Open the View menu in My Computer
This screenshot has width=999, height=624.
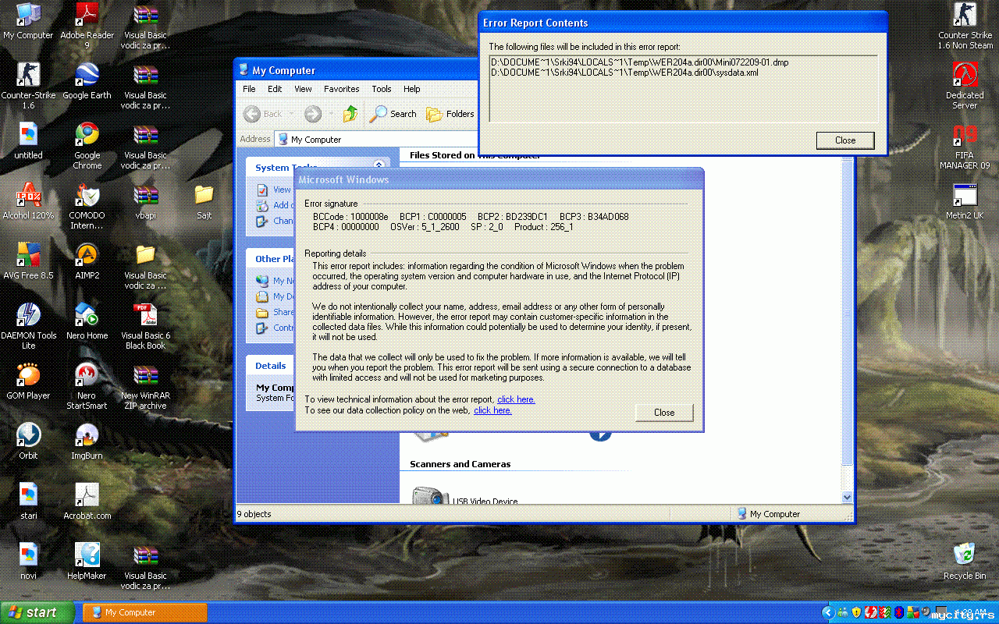pyautogui.click(x=303, y=89)
